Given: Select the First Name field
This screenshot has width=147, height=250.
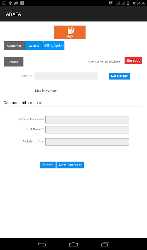Looking at the screenshot, I should click(x=87, y=129).
